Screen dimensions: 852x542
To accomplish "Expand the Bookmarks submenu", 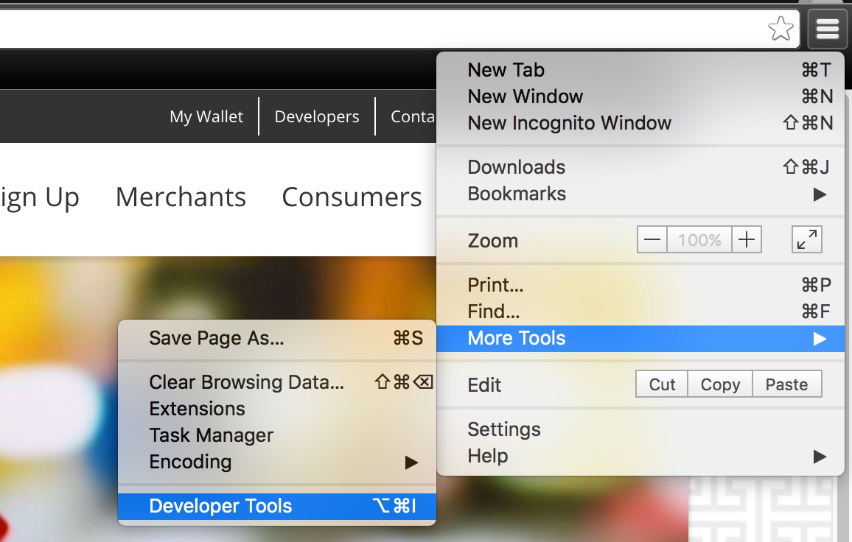I will pyautogui.click(x=640, y=194).
